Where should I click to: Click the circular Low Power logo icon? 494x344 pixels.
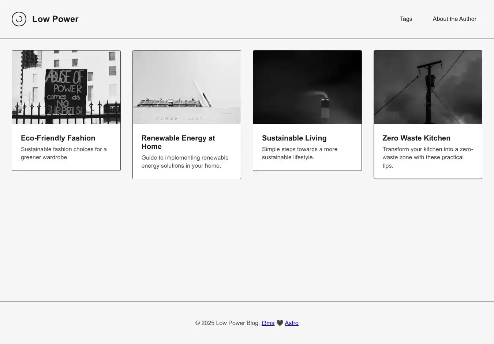click(x=19, y=19)
